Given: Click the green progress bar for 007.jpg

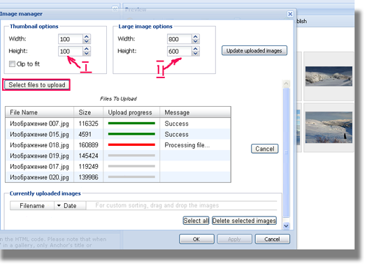Looking at the screenshot, I should (131, 123).
